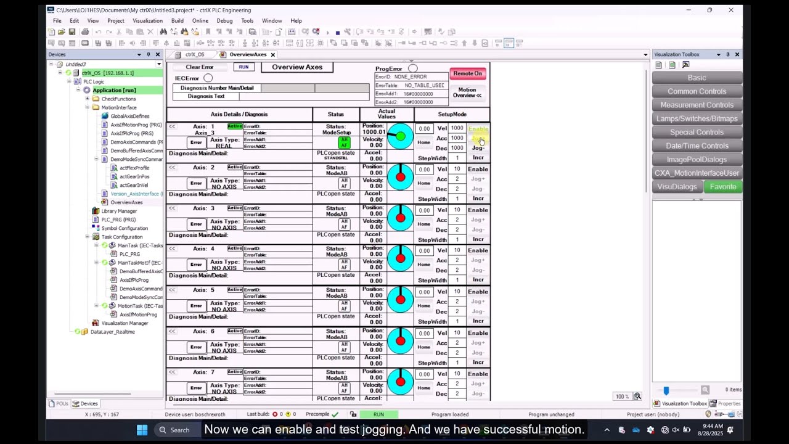Click the New file toolbar icon
This screenshot has height=444, width=789.
coord(51,32)
